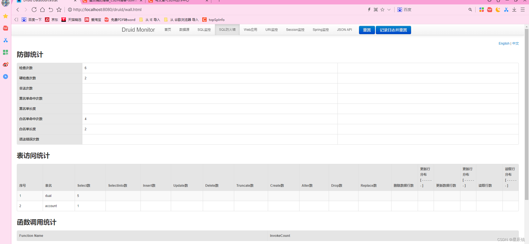
Task: Click the magnifier search icon
Action: [x=470, y=10]
